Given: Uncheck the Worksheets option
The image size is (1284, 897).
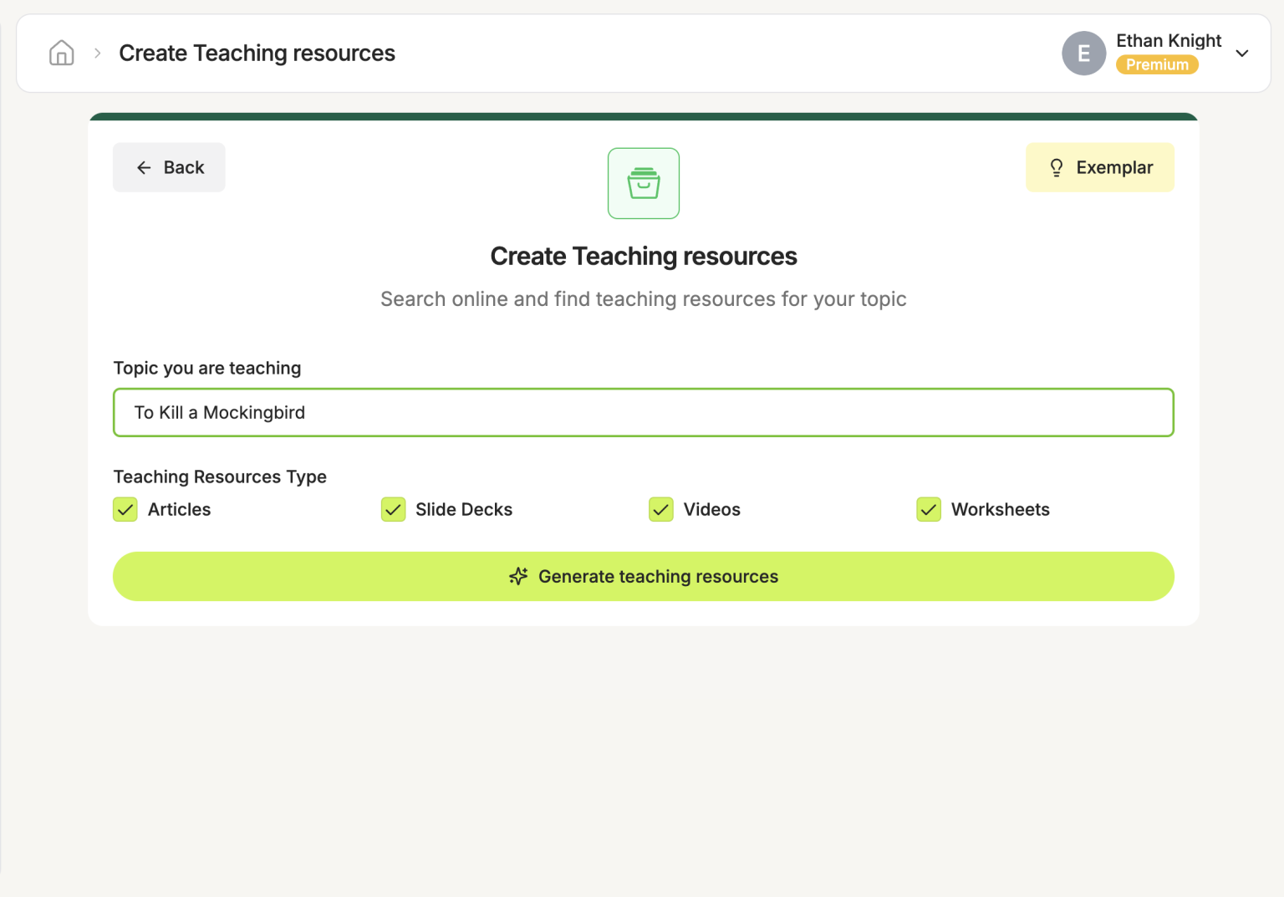Looking at the screenshot, I should (x=928, y=509).
